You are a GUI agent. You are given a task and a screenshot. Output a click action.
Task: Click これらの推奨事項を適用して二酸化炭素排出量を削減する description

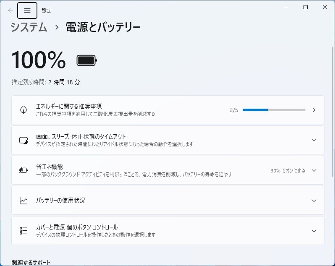[x=95, y=114]
